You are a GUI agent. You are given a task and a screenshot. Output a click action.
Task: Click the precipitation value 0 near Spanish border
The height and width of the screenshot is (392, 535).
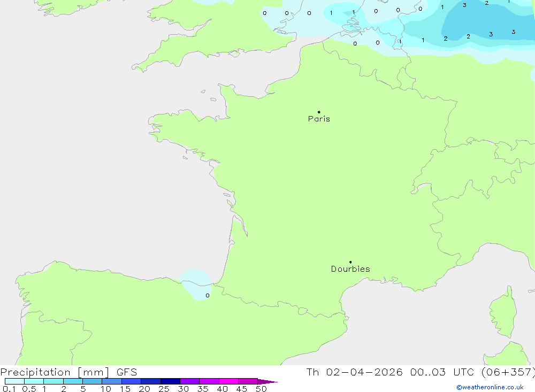coord(208,295)
